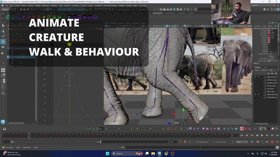
Task: Open the vertical Attribute Editor side tab
Action: (x=278, y=51)
